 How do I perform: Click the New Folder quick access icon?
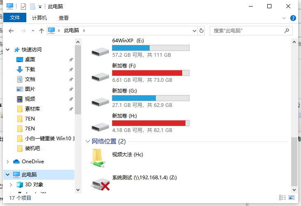point(32,6)
